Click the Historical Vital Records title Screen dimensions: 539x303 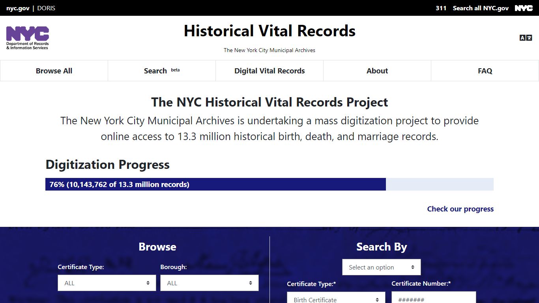point(269,31)
